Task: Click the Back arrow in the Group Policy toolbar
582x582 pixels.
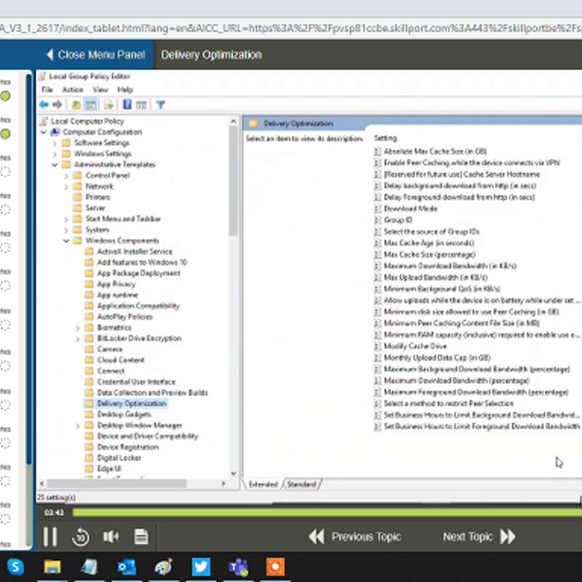Action: coord(44,105)
